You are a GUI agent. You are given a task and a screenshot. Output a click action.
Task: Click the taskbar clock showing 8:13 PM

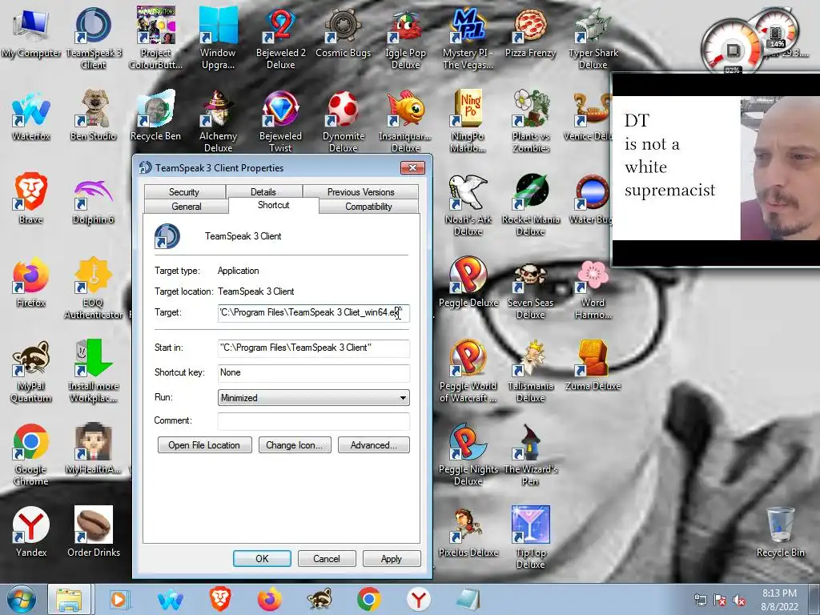(x=779, y=599)
